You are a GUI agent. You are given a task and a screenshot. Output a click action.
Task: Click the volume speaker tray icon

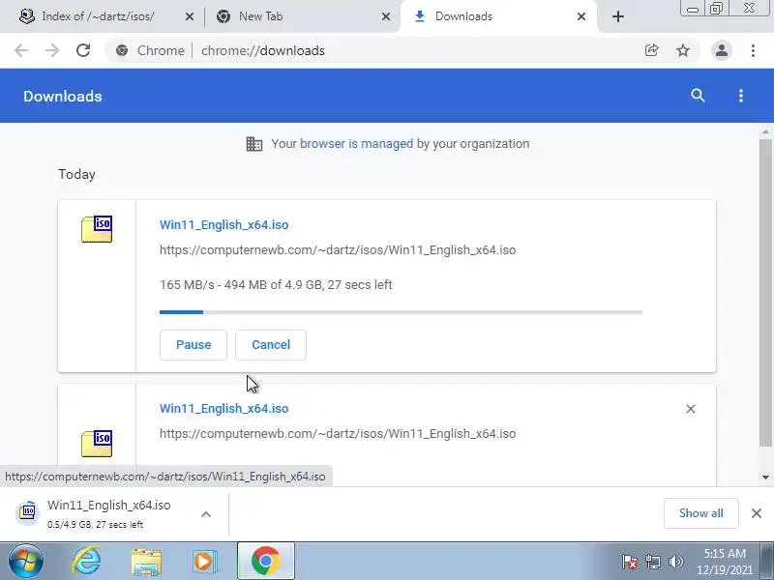tap(675, 562)
